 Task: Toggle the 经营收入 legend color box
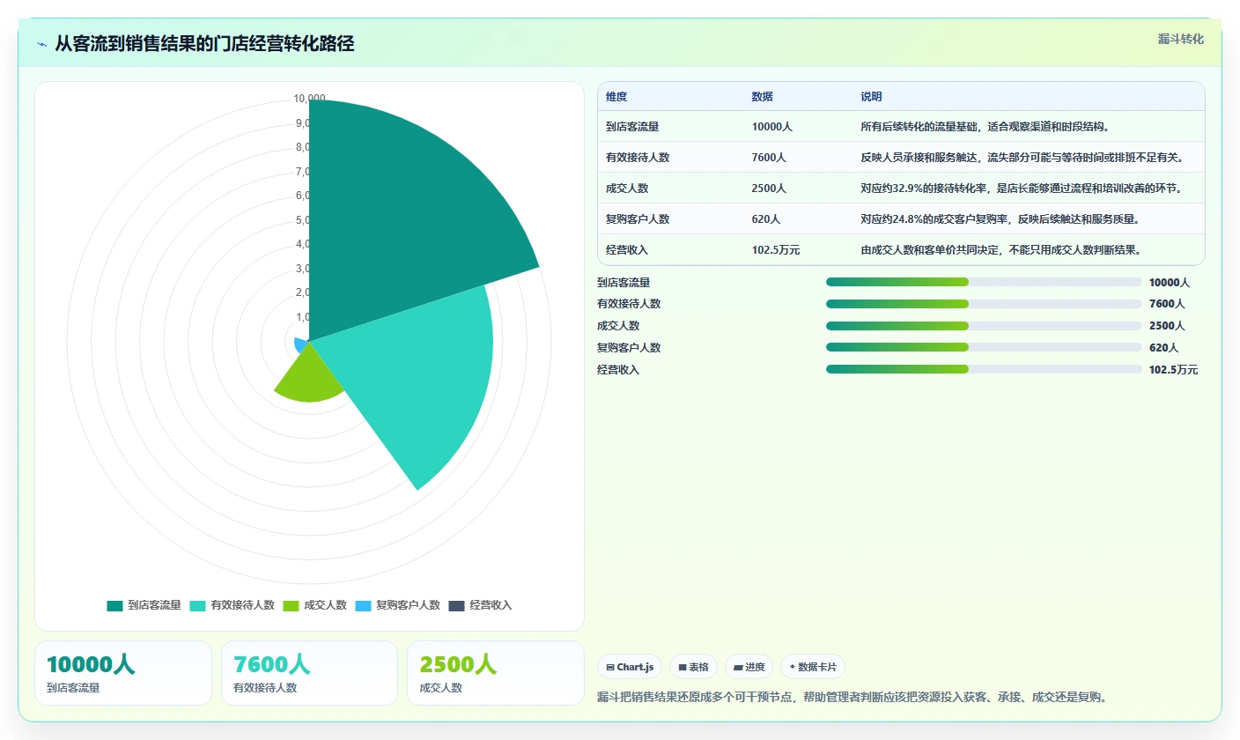coord(456,605)
